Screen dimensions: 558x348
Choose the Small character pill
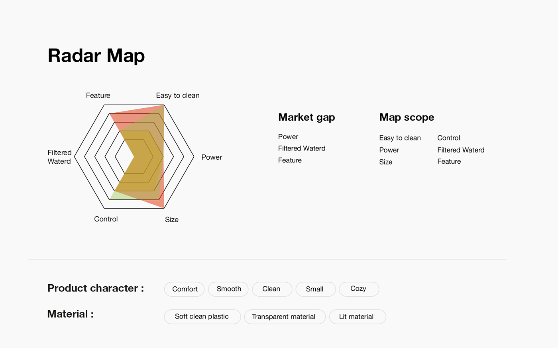click(314, 289)
